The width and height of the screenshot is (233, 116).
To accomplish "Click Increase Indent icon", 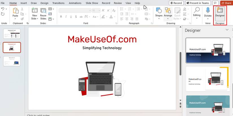I will pos(127,14).
